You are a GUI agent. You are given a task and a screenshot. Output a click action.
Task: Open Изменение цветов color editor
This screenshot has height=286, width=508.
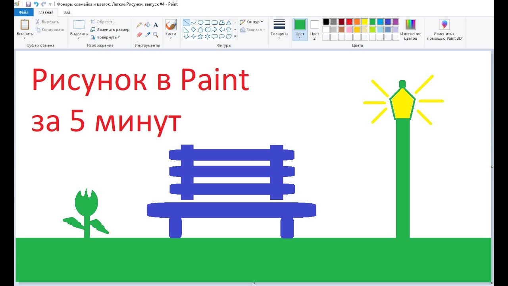click(x=411, y=29)
